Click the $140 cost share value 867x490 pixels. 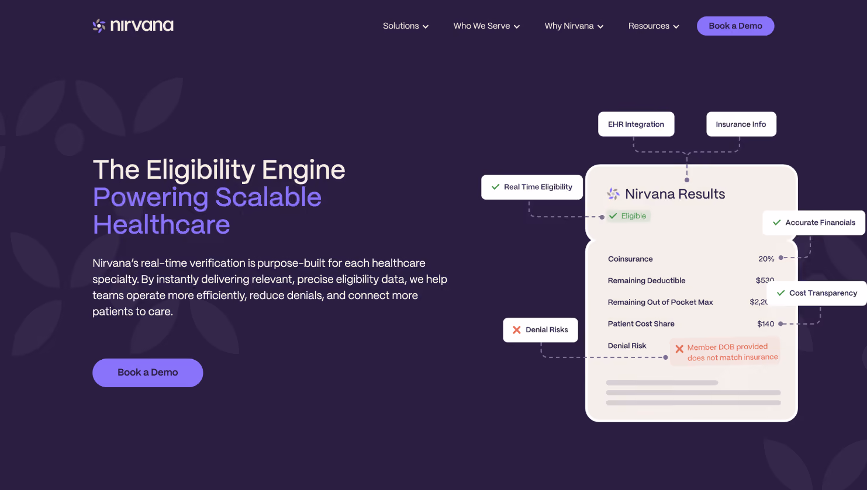point(766,324)
